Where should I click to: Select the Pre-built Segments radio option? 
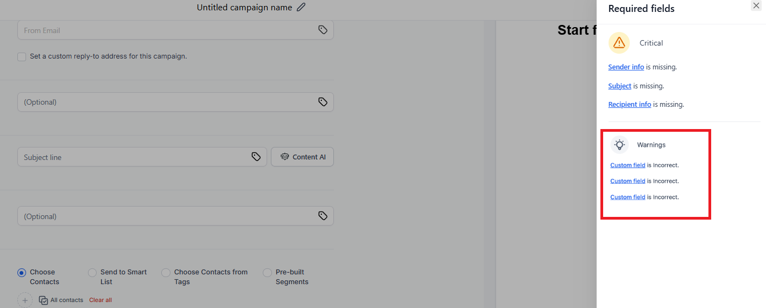[x=268, y=273]
